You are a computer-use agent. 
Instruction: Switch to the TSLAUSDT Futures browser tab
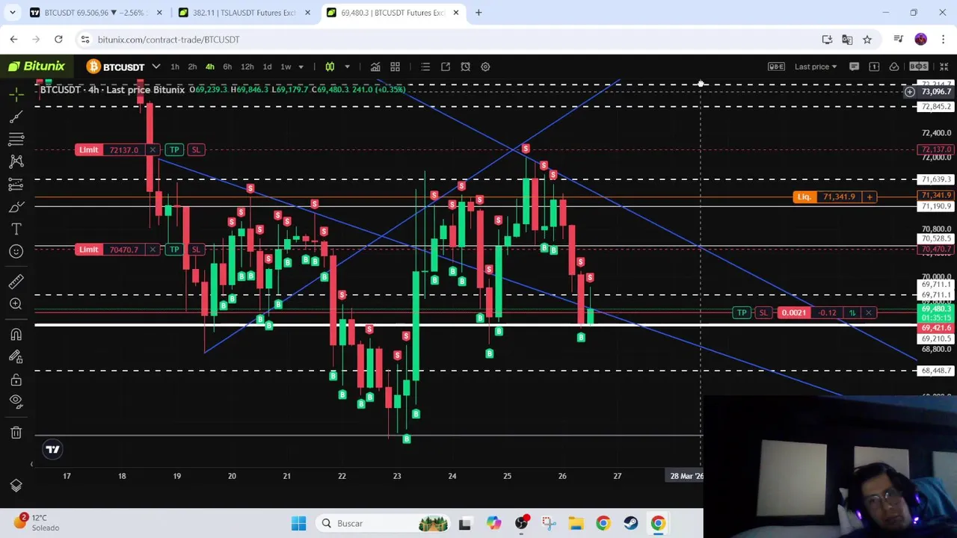click(243, 13)
